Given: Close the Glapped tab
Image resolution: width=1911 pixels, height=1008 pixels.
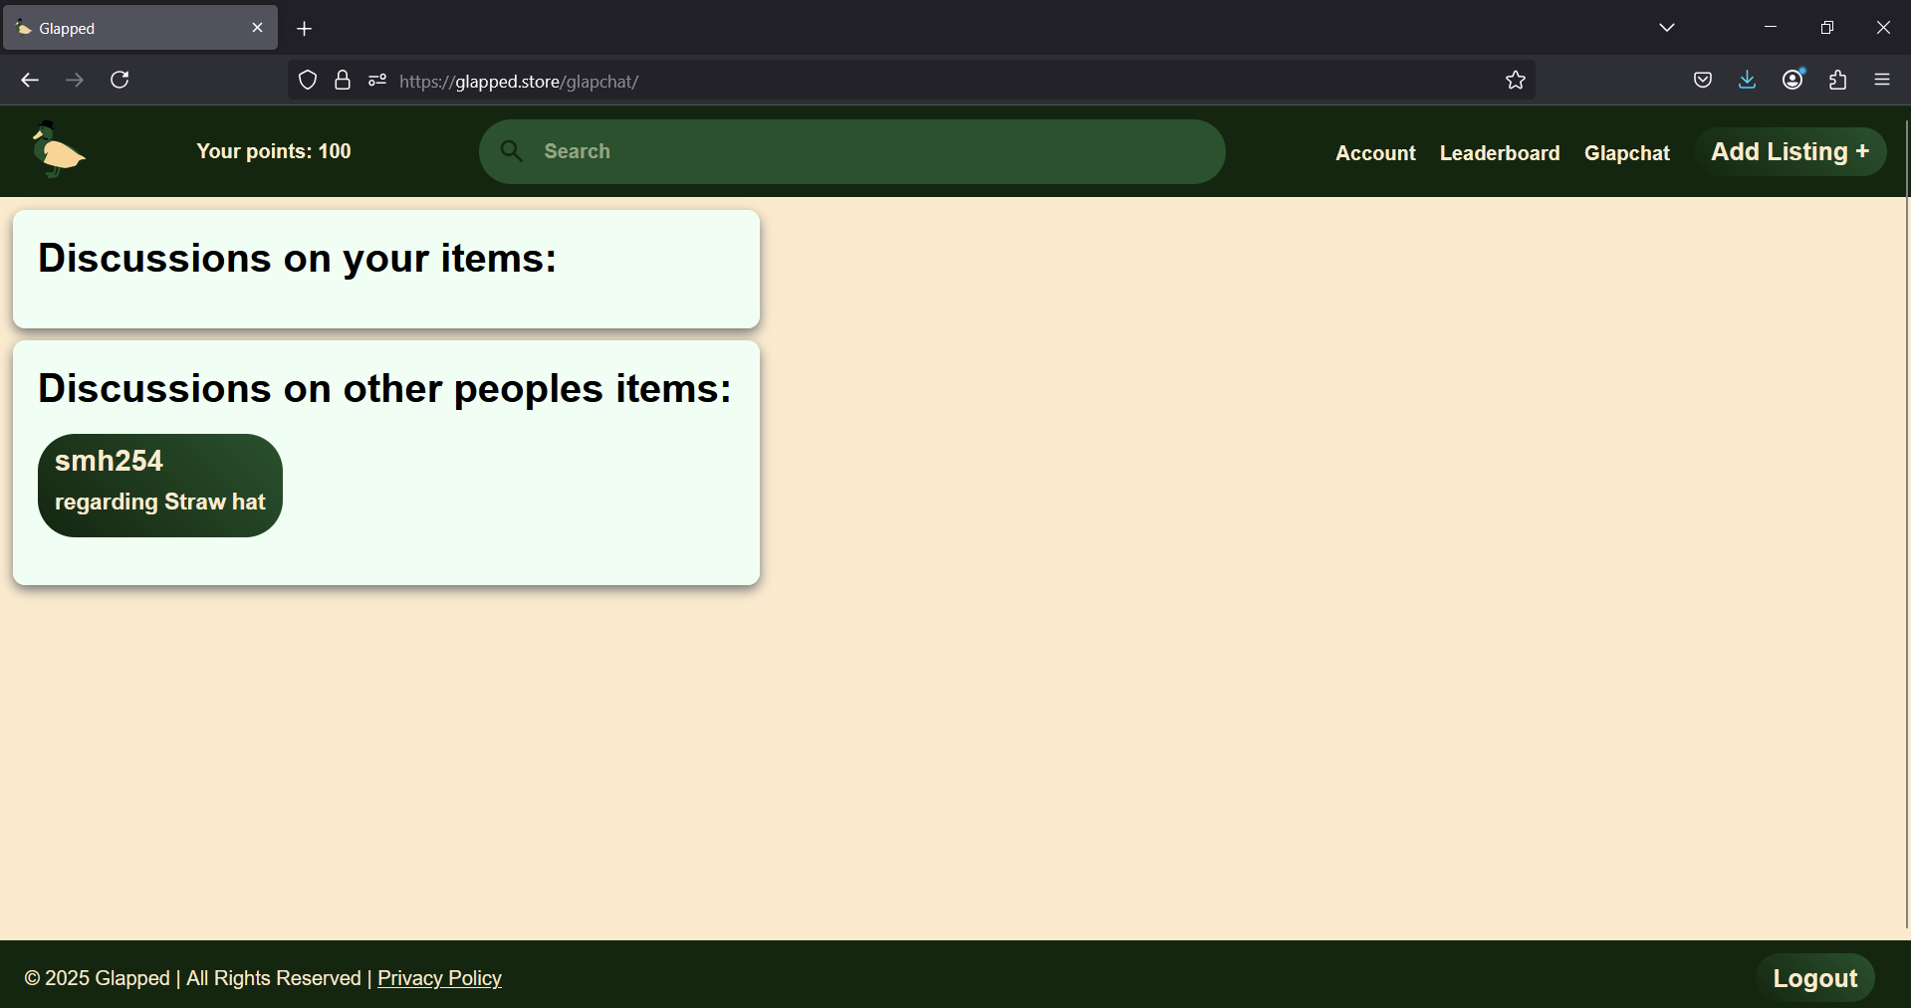Looking at the screenshot, I should click(x=257, y=28).
